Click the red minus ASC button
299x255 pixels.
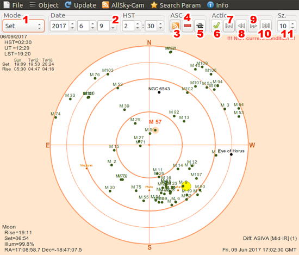[188, 26]
